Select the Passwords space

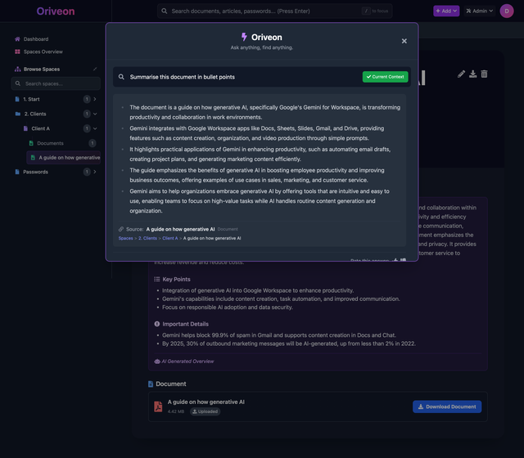(x=35, y=172)
